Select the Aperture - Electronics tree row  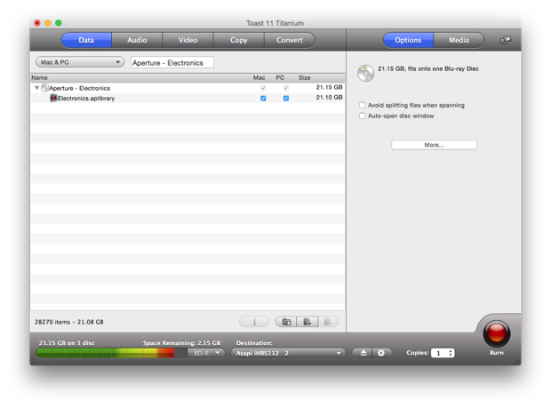188,88
